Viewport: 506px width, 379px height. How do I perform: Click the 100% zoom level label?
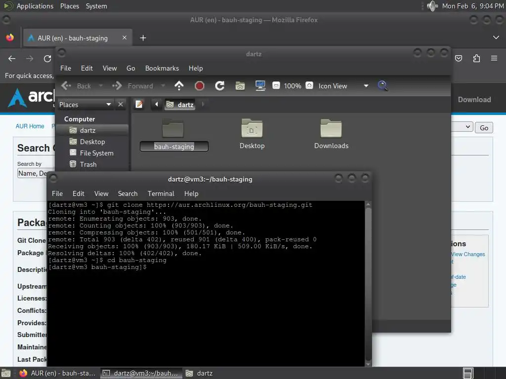tap(293, 86)
